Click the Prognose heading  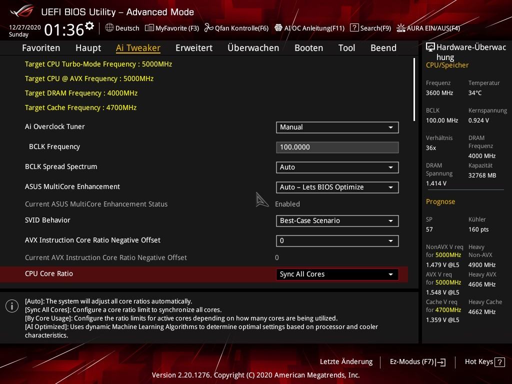click(x=440, y=201)
